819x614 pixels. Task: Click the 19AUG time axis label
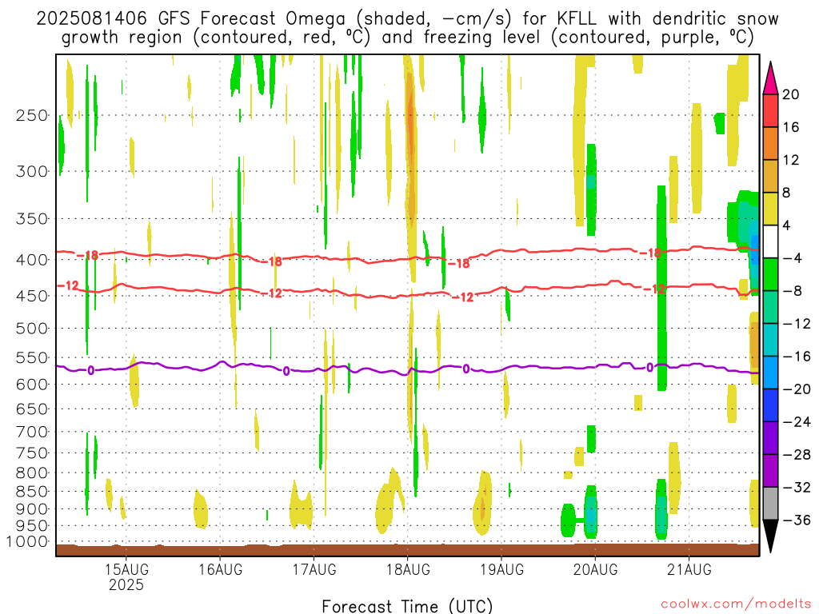(502, 569)
